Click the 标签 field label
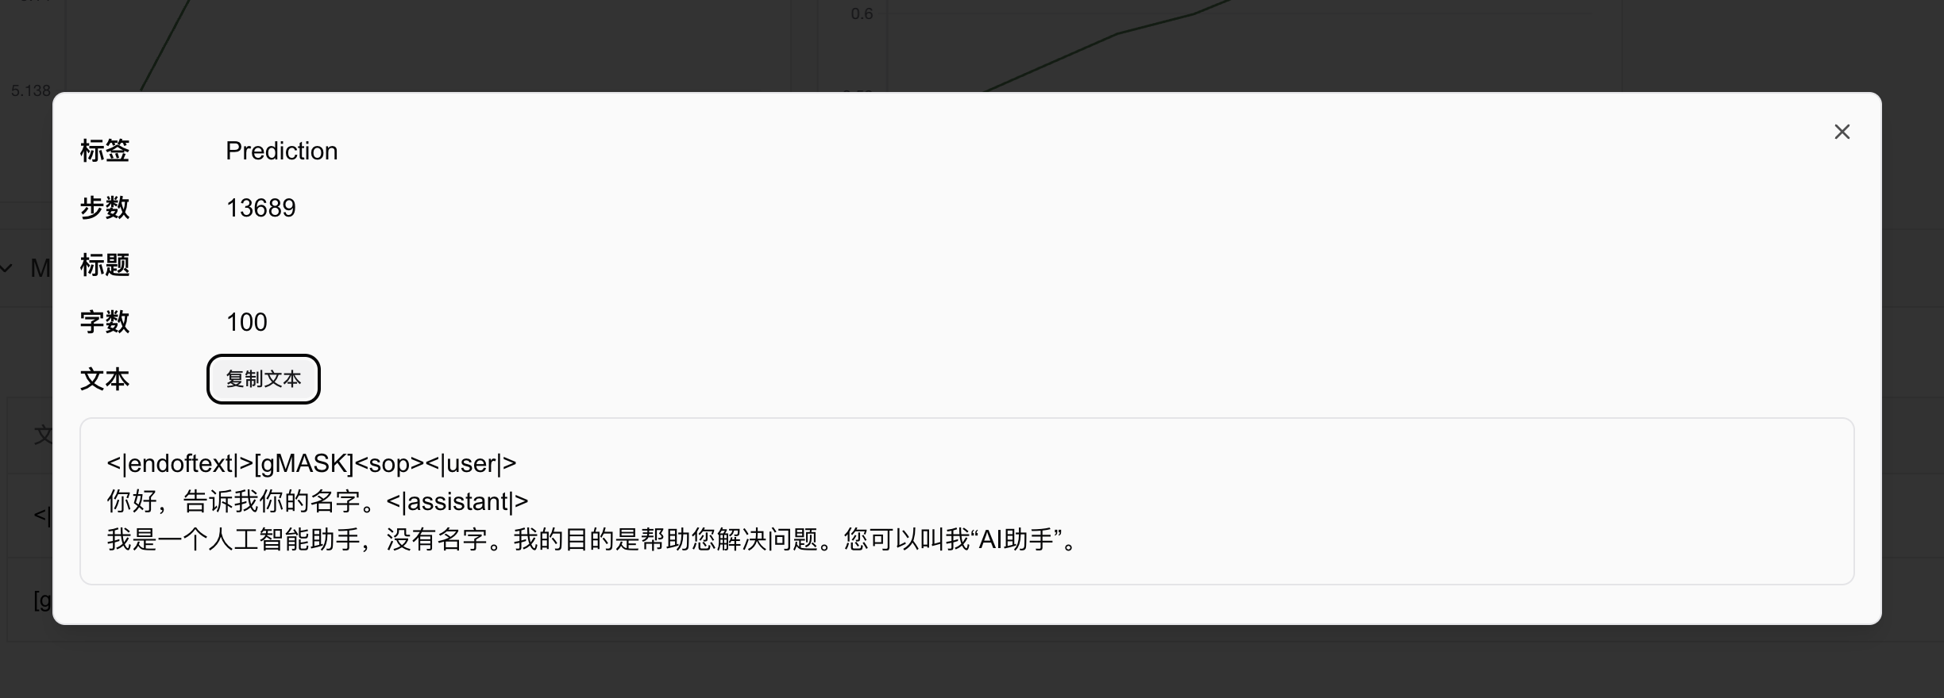Image resolution: width=1944 pixels, height=698 pixels. 105,151
